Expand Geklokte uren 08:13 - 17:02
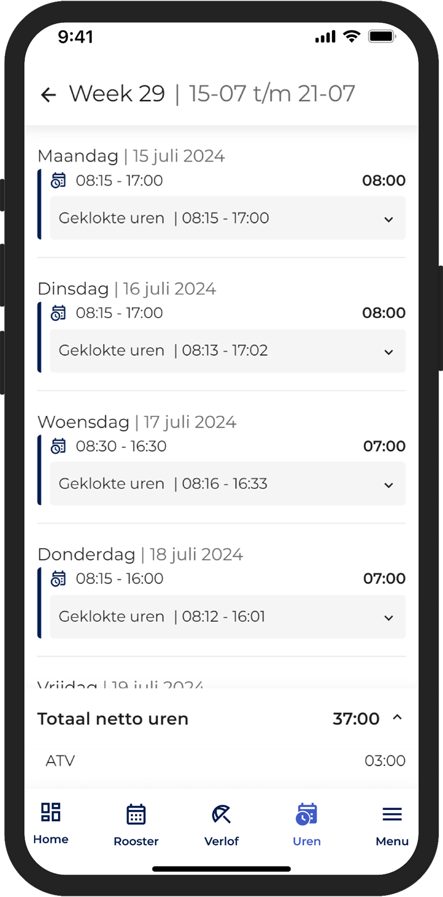 point(228,350)
